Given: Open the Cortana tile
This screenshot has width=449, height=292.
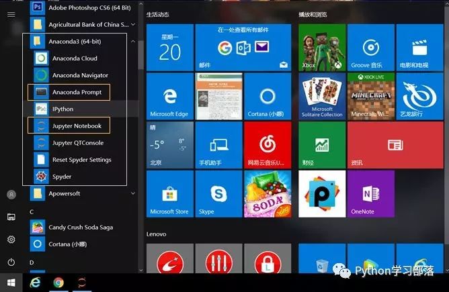Looking at the screenshot, I should coord(268,96).
